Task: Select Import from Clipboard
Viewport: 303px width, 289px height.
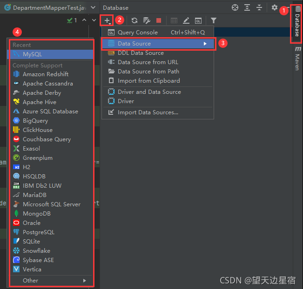Action: tap(158, 81)
